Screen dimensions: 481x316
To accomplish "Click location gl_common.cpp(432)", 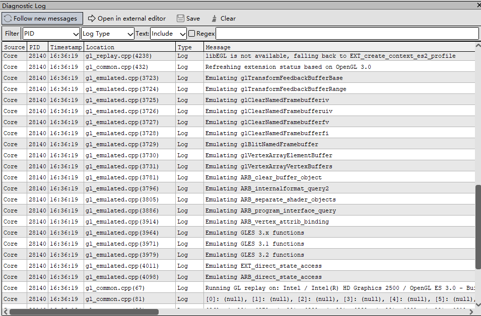I will click(117, 67).
